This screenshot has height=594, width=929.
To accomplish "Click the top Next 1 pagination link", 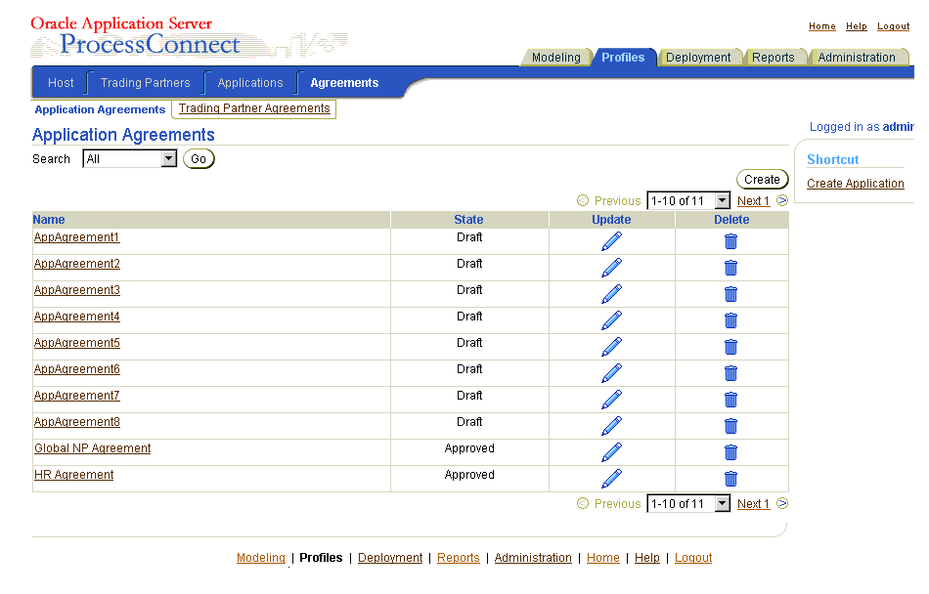I will coord(753,200).
